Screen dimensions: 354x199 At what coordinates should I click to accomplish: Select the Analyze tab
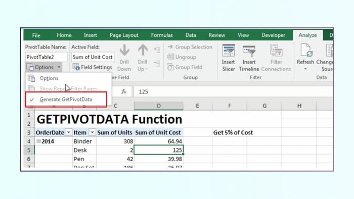point(307,35)
